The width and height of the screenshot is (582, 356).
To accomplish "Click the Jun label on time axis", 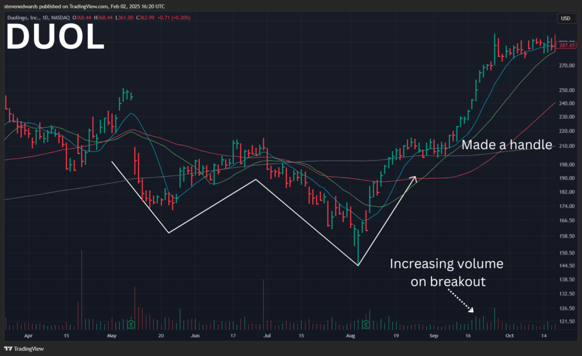I will [195, 336].
